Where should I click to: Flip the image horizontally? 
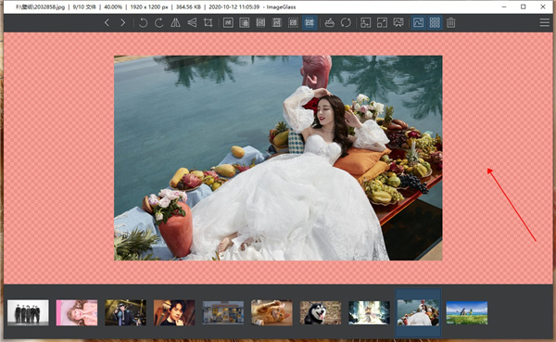tap(175, 22)
